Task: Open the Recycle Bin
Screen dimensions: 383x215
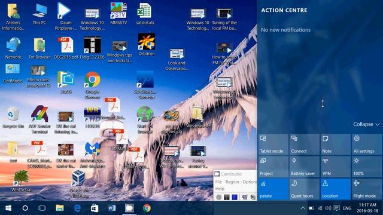Action: tap(13, 118)
